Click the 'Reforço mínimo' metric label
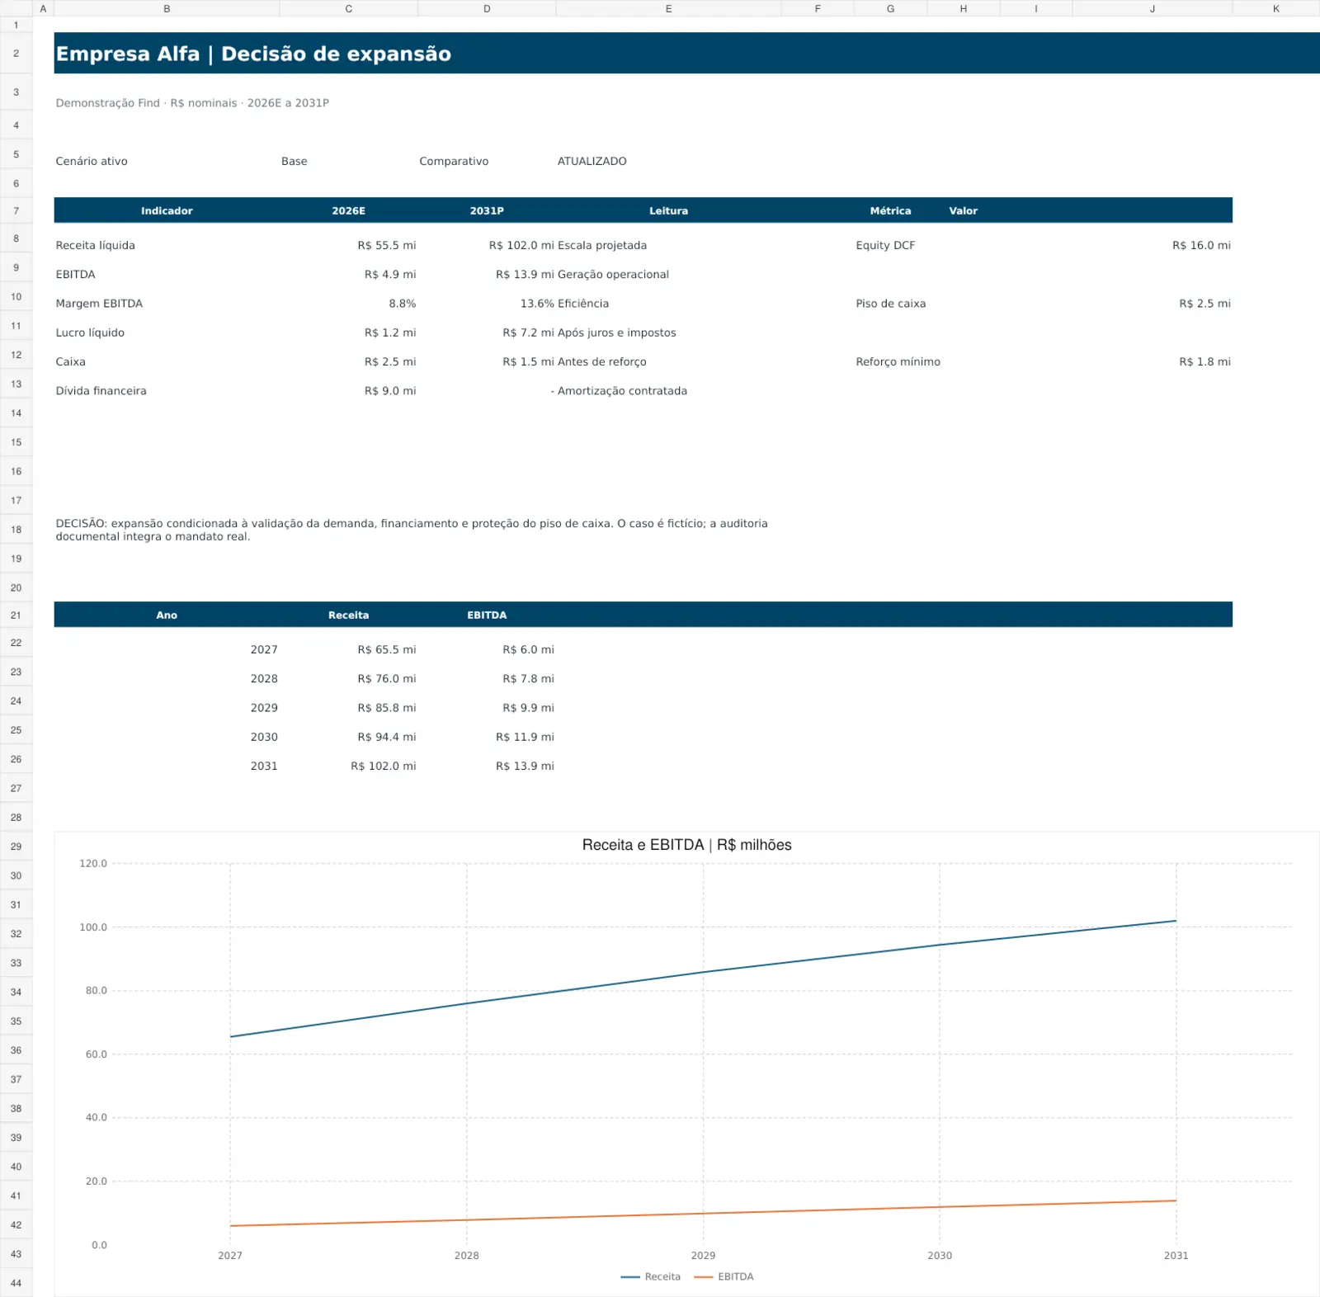This screenshot has height=1297, width=1320. 898,361
